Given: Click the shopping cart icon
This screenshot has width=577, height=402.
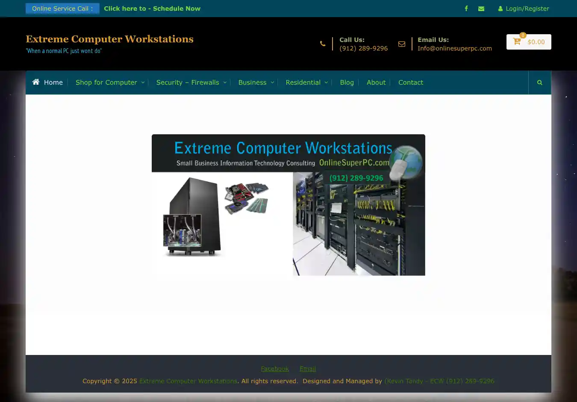Looking at the screenshot, I should [x=517, y=42].
